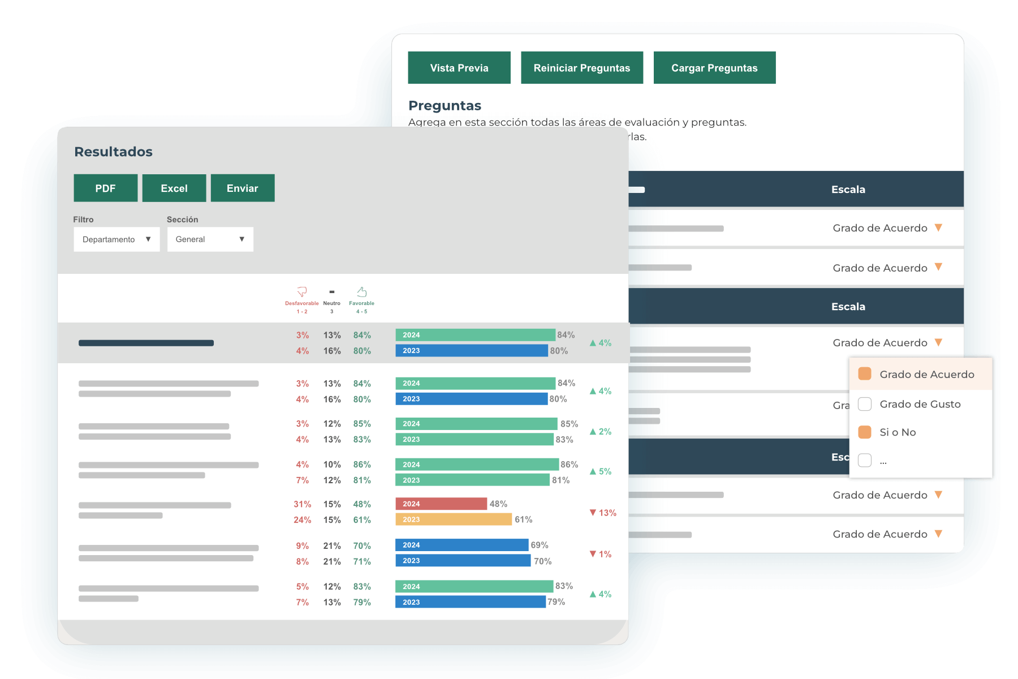Screen dimensions: 1018x679
Task: Click the 31% unfavorable value
Action: point(303,504)
